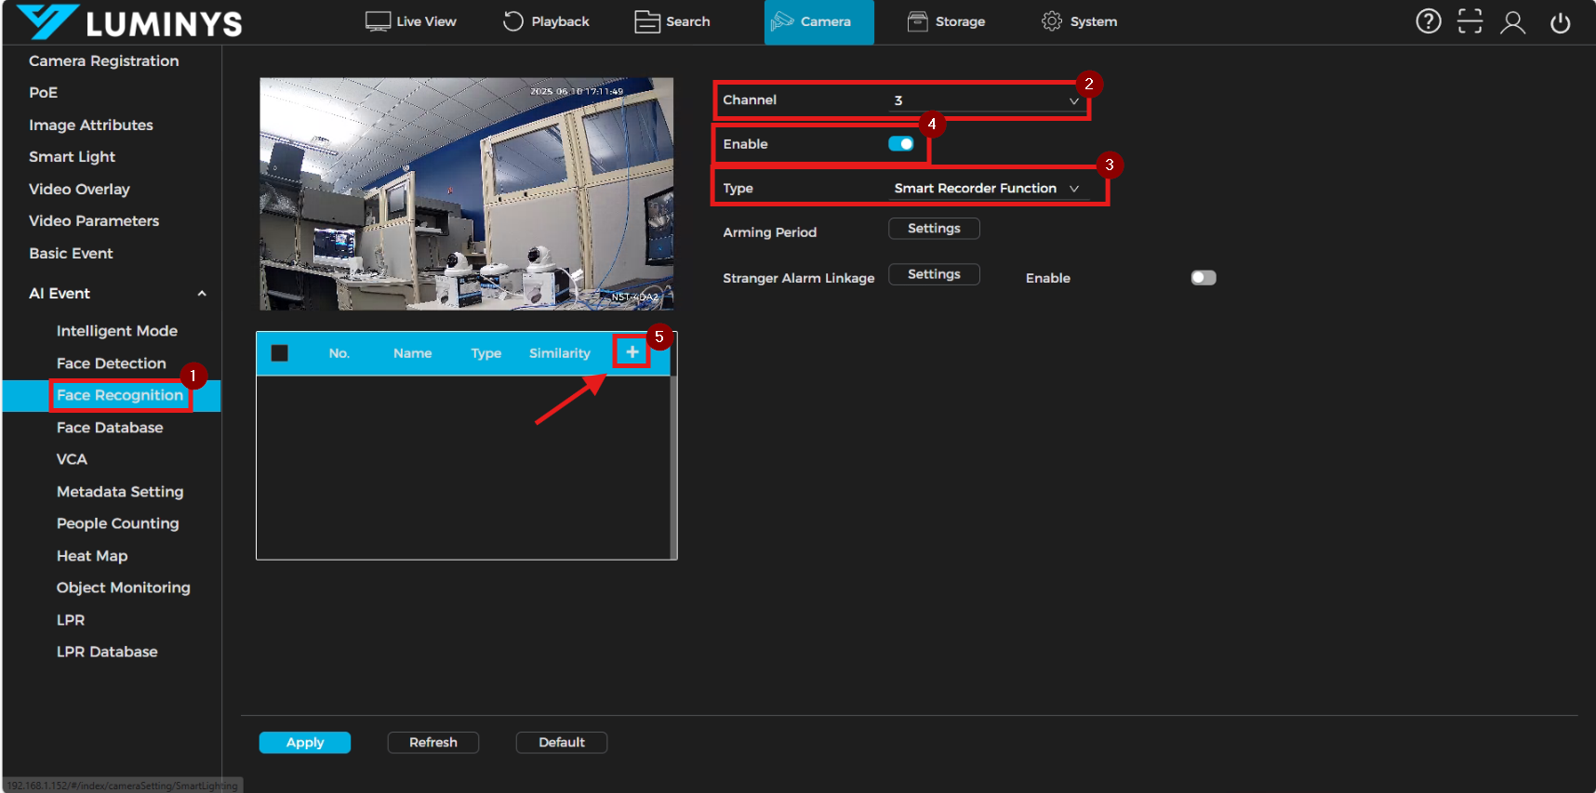Open the Type dropdown Smart Recorder Function
Viewport: 1596px width, 793px height.
(x=985, y=189)
